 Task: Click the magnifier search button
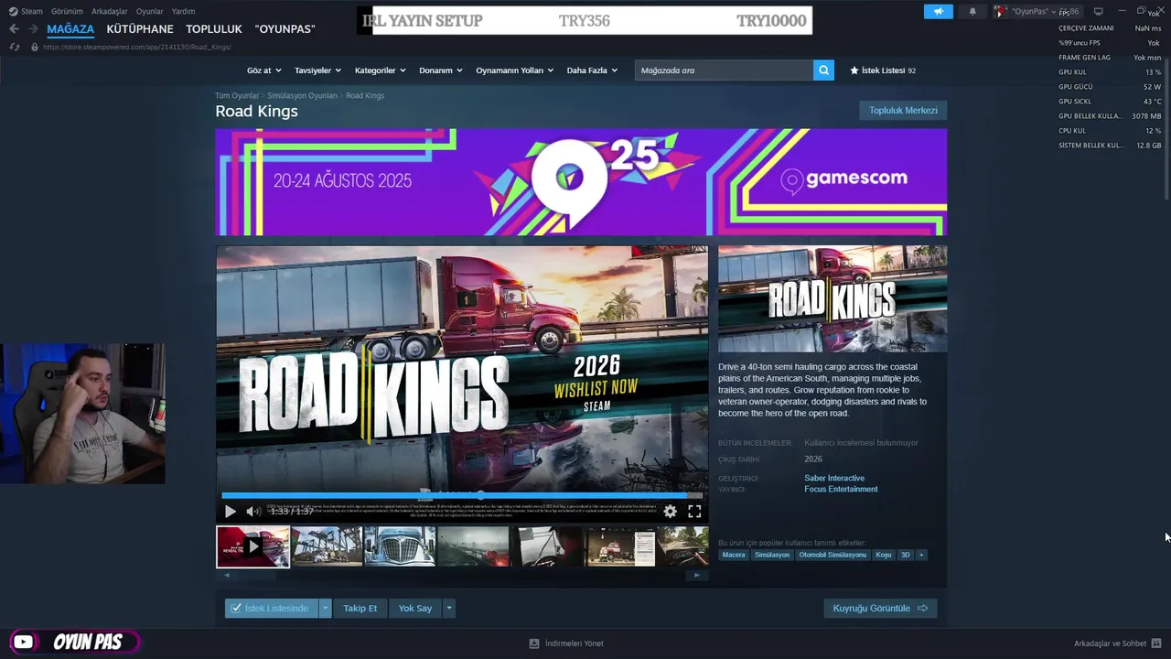pyautogui.click(x=823, y=70)
